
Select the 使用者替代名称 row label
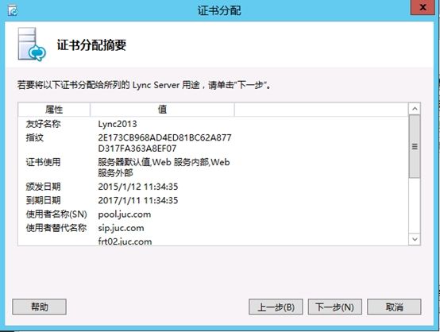click(x=56, y=228)
